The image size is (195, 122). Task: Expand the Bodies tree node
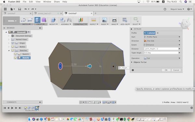tap(9, 47)
